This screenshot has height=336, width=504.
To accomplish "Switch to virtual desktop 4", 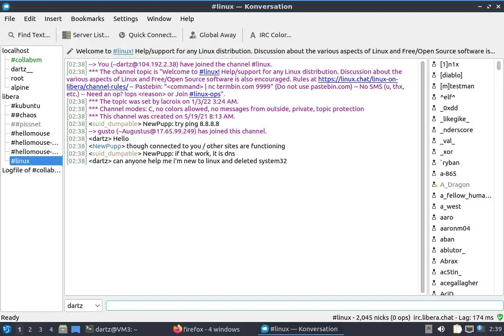I will [x=51, y=329].
